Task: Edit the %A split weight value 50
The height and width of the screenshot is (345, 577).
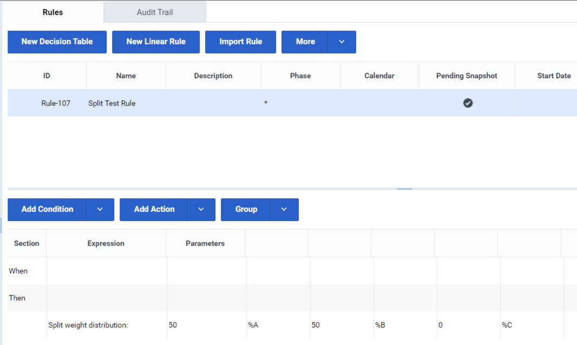Action: pyautogui.click(x=173, y=326)
